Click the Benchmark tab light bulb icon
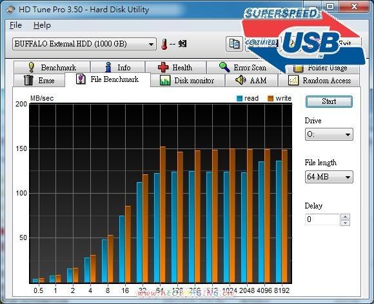Image resolution: width=374 pixels, height=304 pixels. point(31,67)
